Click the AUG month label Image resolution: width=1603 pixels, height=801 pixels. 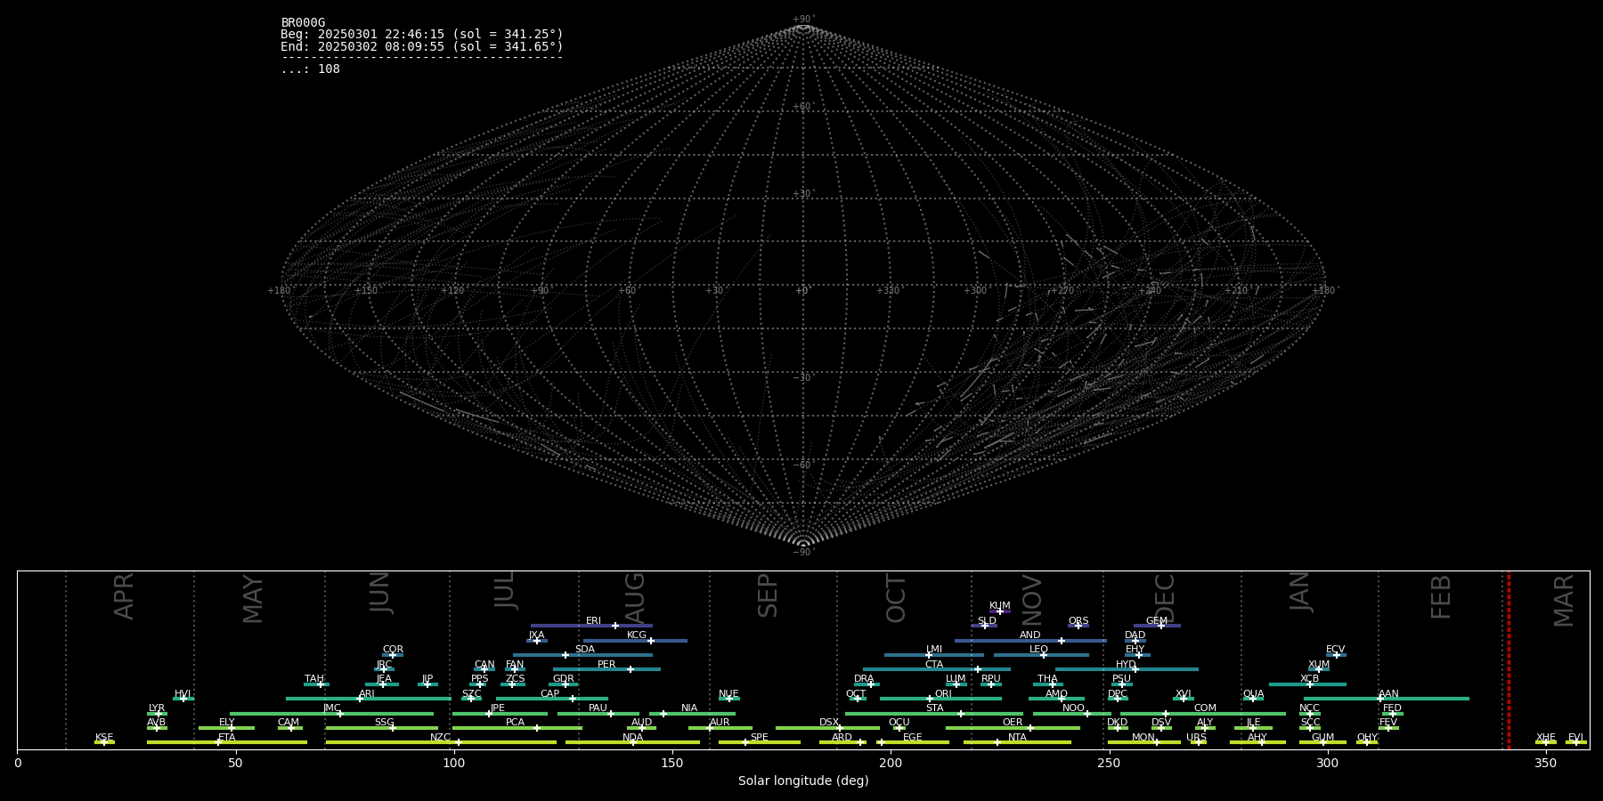(x=635, y=597)
